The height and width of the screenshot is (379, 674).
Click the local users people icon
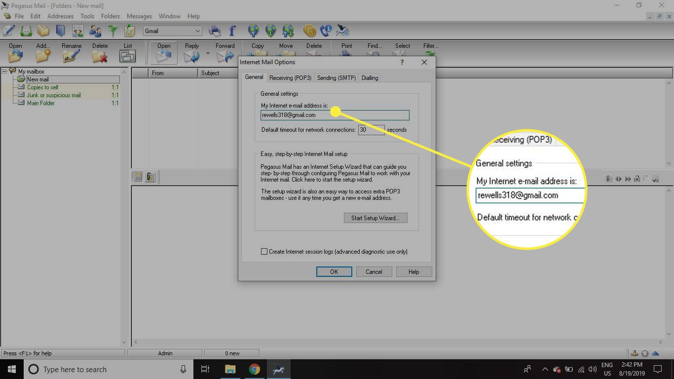(x=95, y=31)
